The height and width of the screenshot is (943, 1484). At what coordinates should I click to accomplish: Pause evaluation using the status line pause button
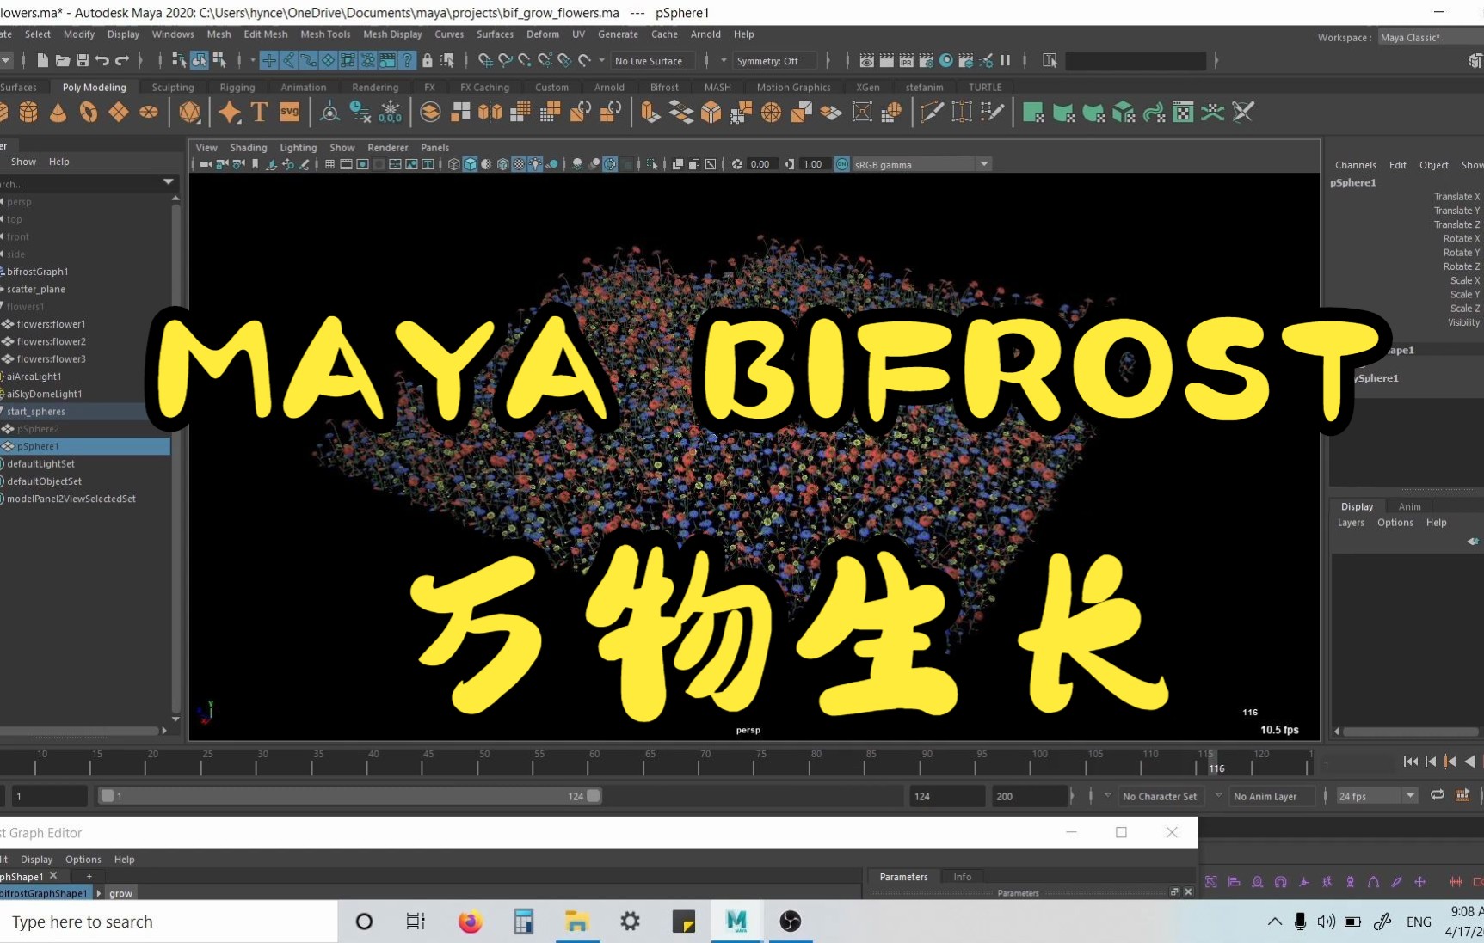1006,60
